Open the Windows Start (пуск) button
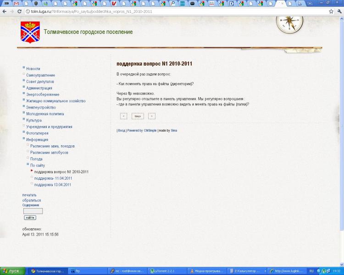344x275 pixels. 12,271
